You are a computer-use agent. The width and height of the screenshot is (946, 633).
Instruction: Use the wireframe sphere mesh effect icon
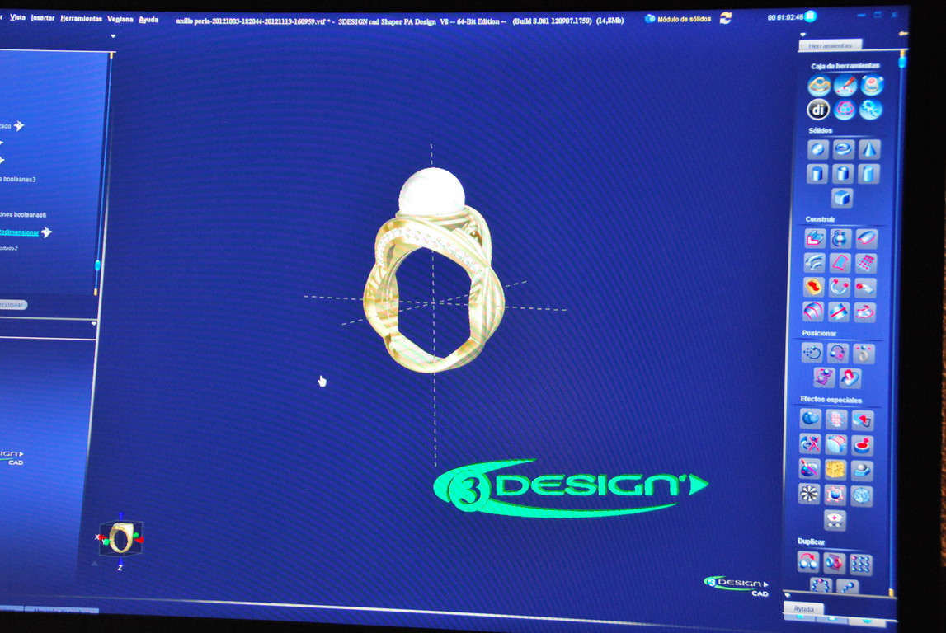pos(861,495)
